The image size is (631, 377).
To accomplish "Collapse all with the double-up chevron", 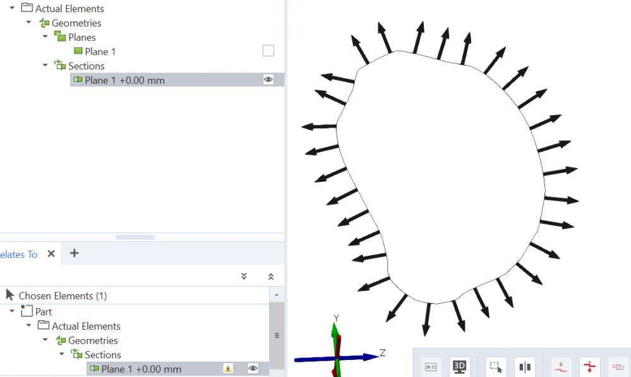I will (271, 276).
